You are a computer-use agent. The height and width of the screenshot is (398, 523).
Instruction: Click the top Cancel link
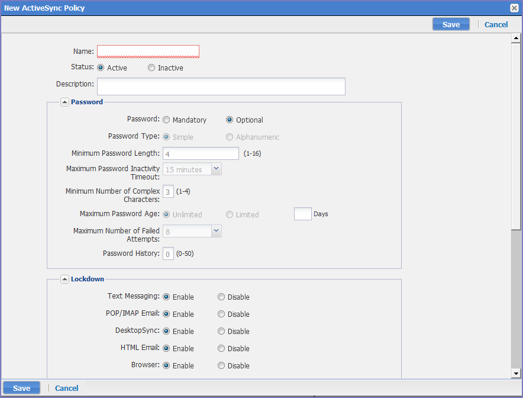pos(496,24)
